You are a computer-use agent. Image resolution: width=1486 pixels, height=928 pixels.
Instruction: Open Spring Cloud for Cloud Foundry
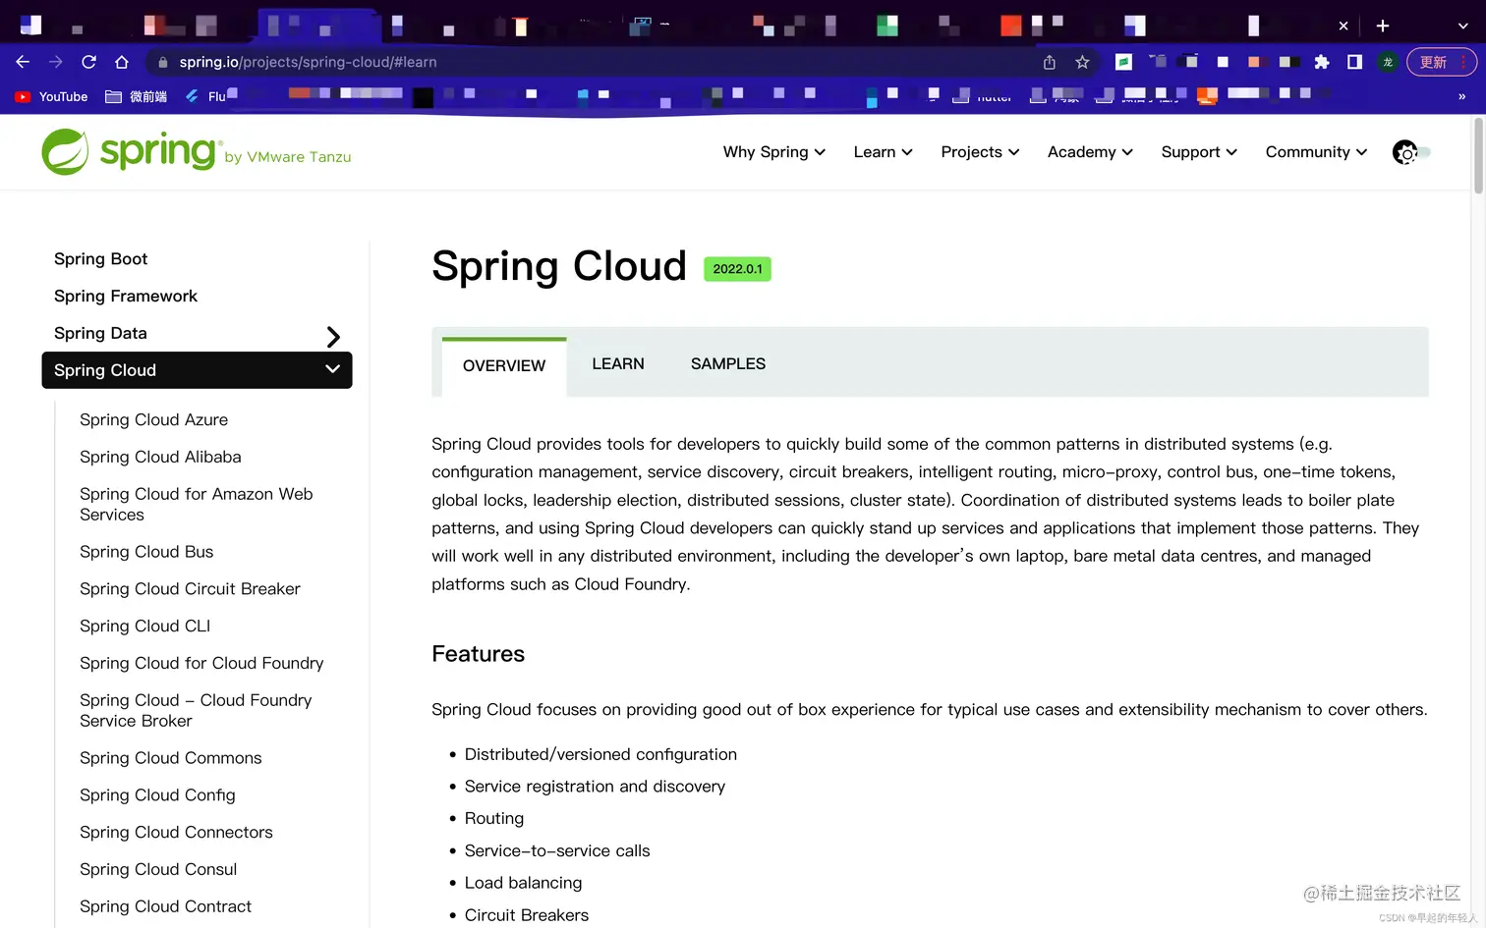point(201,664)
